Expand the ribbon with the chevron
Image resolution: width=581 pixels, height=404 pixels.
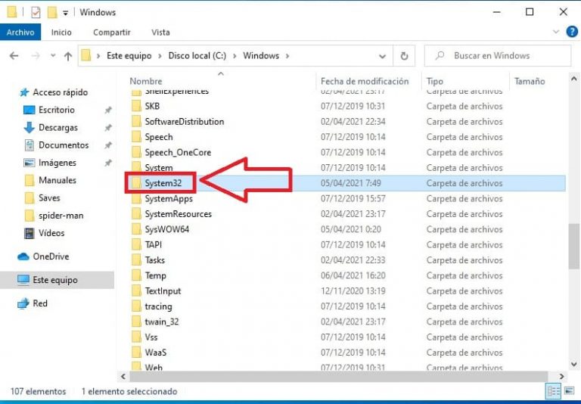click(x=557, y=32)
